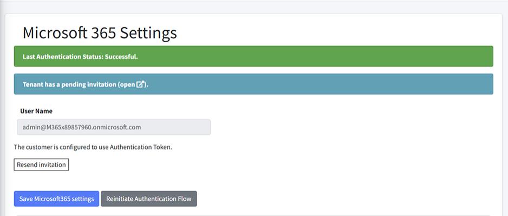Image resolution: width=508 pixels, height=216 pixels.
Task: Click the divider line below the buttons
Action: 253,215
